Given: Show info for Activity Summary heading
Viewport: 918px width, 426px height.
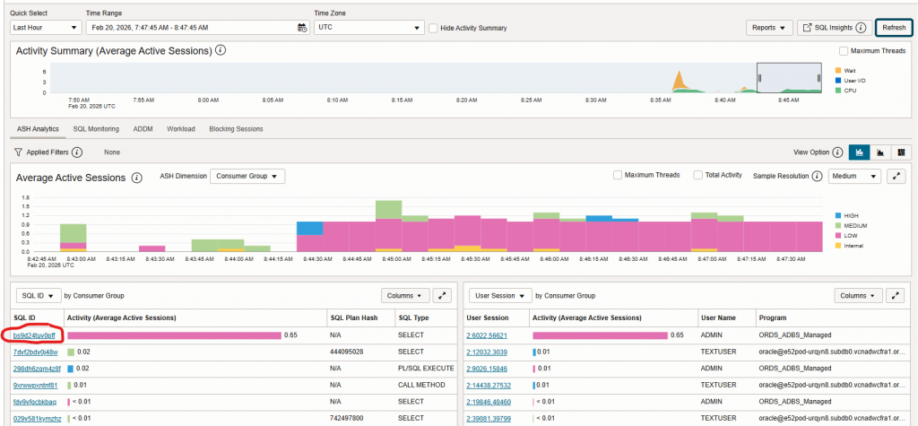Looking at the screenshot, I should (x=221, y=50).
